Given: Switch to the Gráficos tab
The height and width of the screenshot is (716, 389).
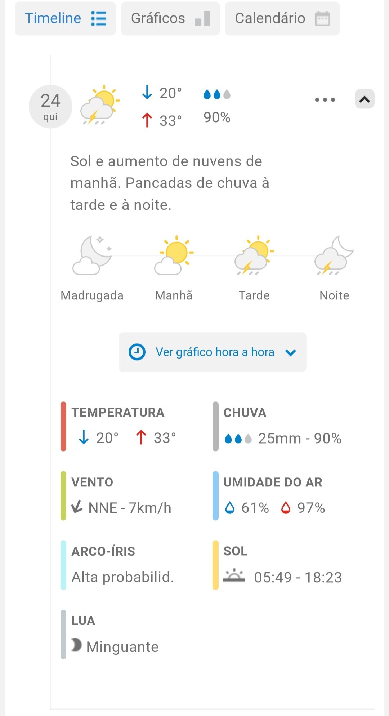Looking at the screenshot, I should coord(170,18).
